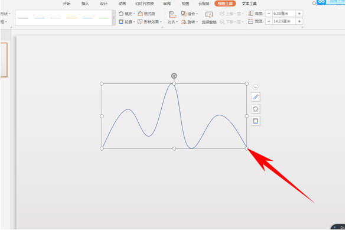346x230 pixels.
Task: Expand the Send Backward (下移一层) dropdown arrow
Action: pyautogui.click(x=243, y=22)
